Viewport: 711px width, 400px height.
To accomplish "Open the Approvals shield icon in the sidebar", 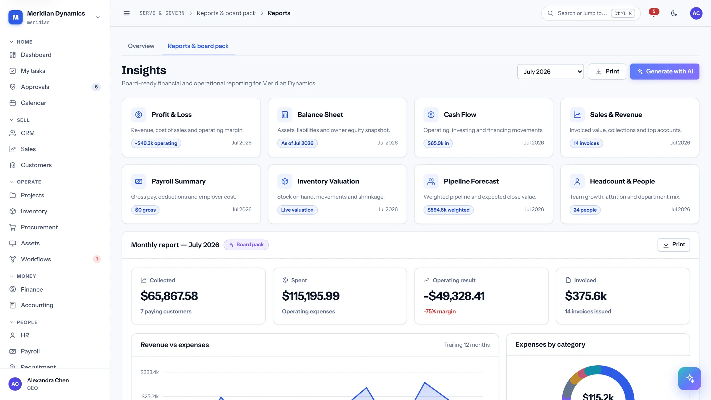I will [x=12, y=87].
